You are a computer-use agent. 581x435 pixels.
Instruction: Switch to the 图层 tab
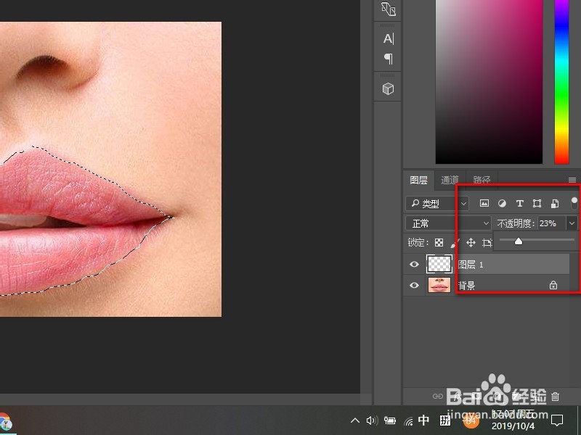click(419, 180)
